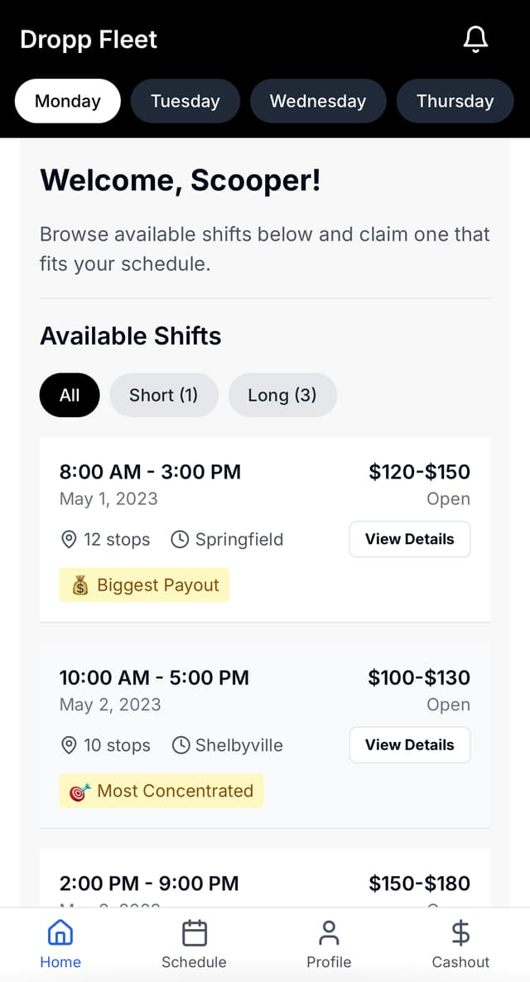Tap the Biggest Payout badge
Image resolution: width=530 pixels, height=982 pixels.
(x=144, y=585)
